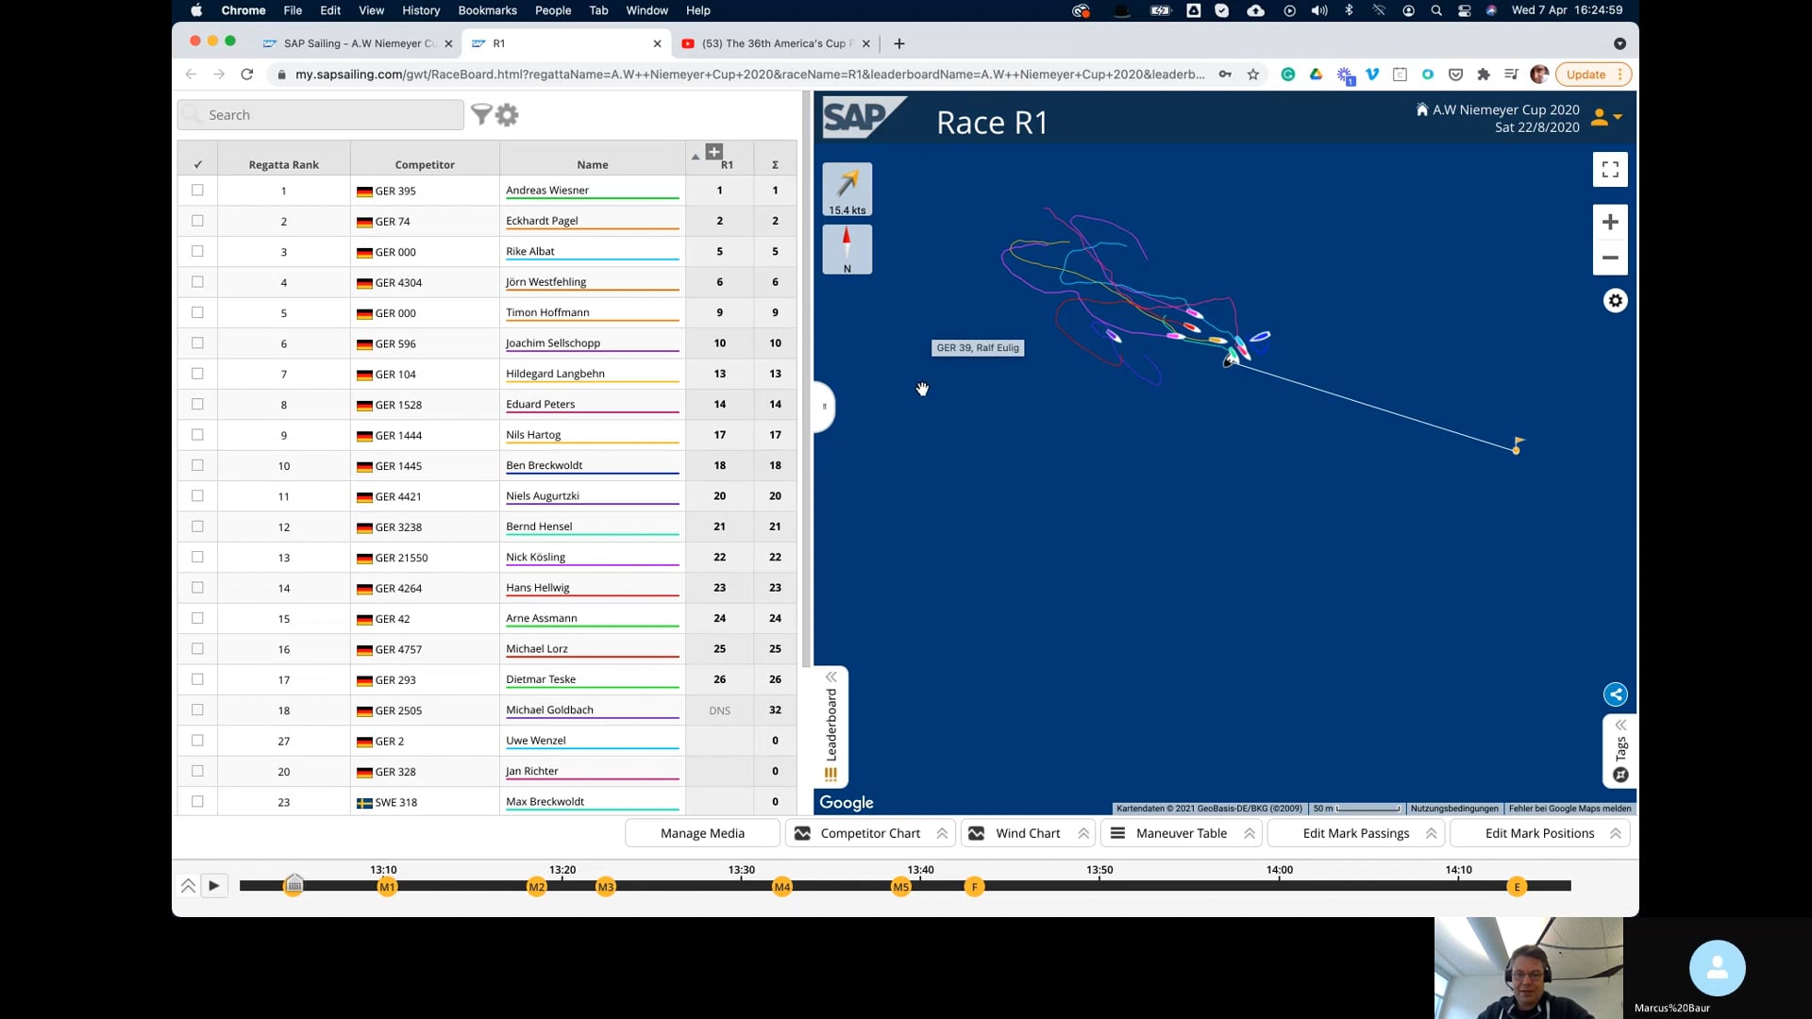Check the box for Andreas Wiesner
Image resolution: width=1812 pixels, height=1019 pixels.
tap(197, 191)
